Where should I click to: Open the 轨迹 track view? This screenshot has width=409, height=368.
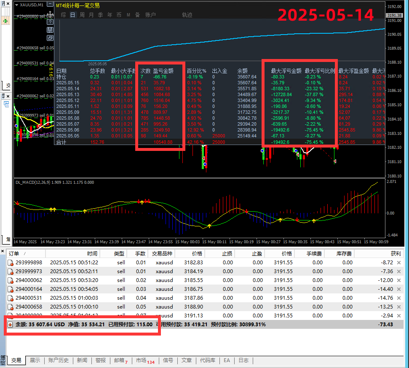click(187, 15)
